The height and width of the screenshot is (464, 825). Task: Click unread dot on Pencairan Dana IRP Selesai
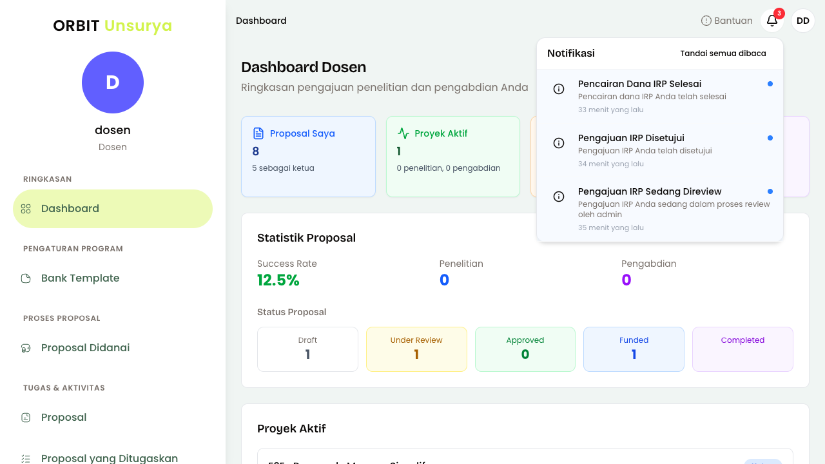pos(770,84)
